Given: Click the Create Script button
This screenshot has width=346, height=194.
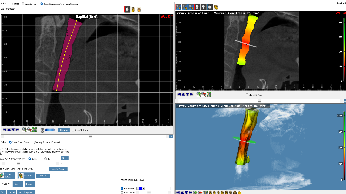Looking at the screenshot, I should pyautogui.click(x=8, y=175).
